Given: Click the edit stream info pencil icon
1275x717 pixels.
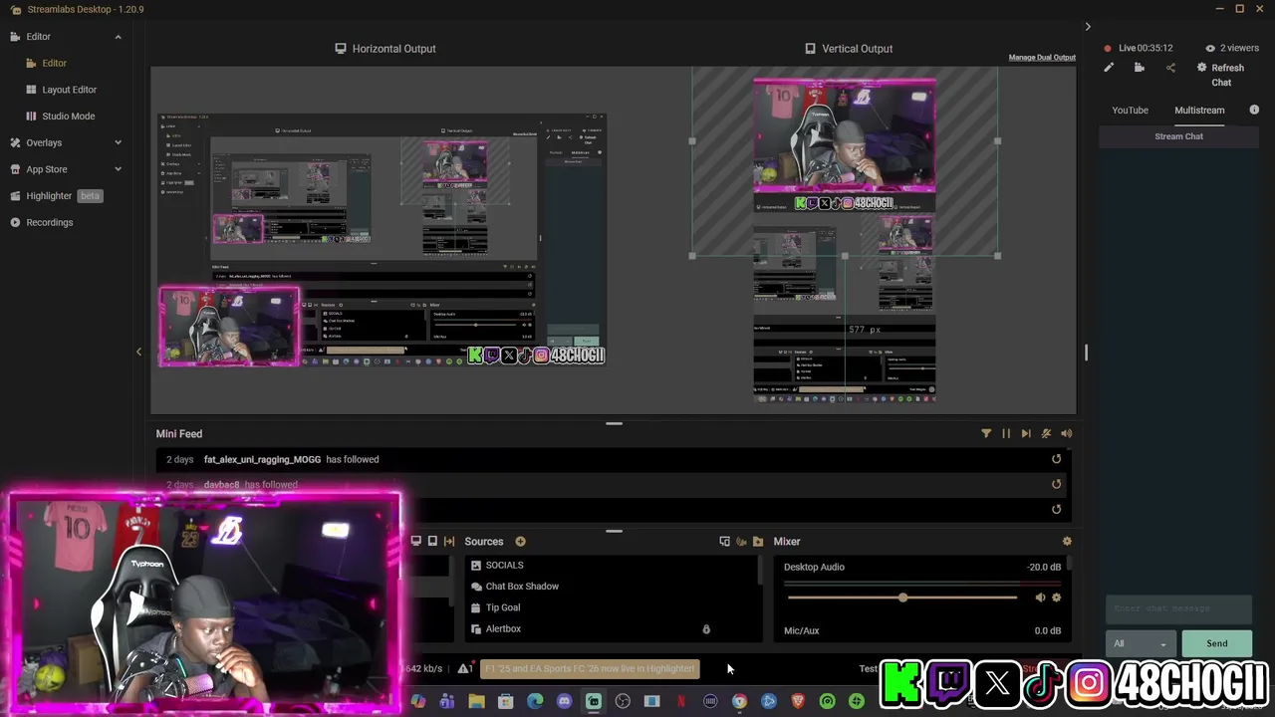Looking at the screenshot, I should point(1109,68).
